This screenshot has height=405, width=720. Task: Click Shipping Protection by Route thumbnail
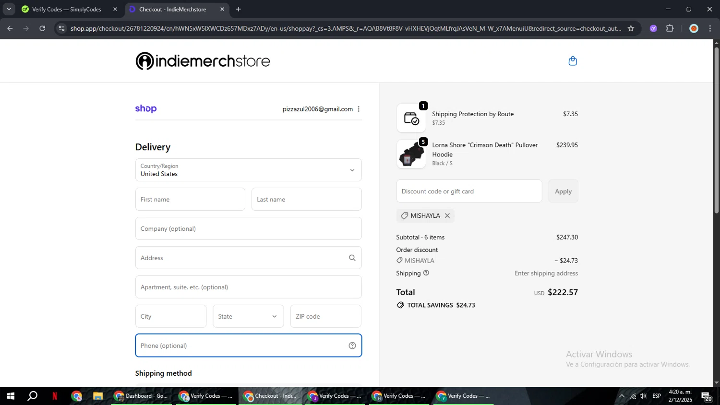(x=411, y=118)
